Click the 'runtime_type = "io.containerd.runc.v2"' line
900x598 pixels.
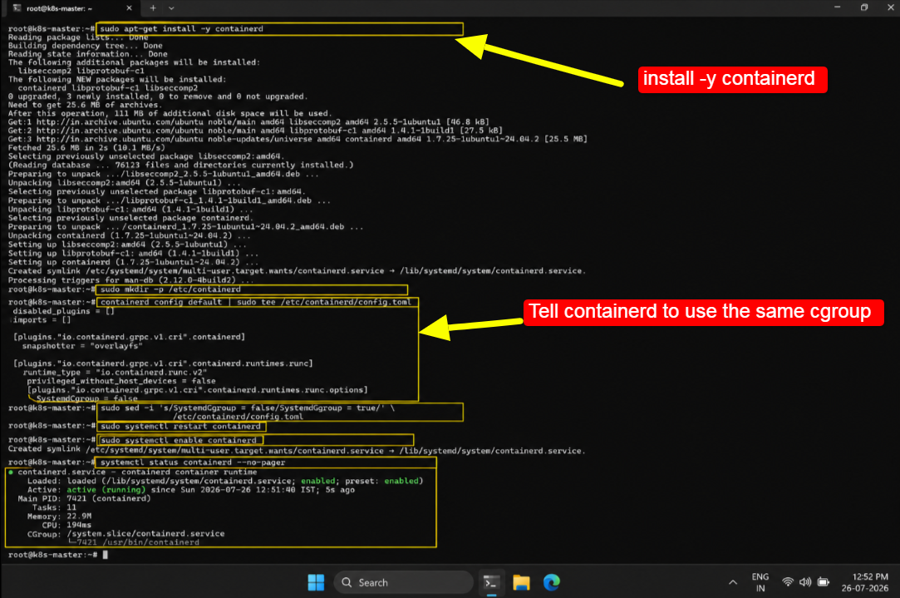coord(115,373)
